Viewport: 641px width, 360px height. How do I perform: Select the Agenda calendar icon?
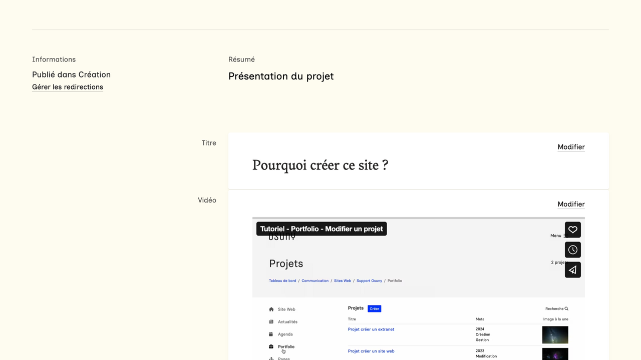click(271, 334)
